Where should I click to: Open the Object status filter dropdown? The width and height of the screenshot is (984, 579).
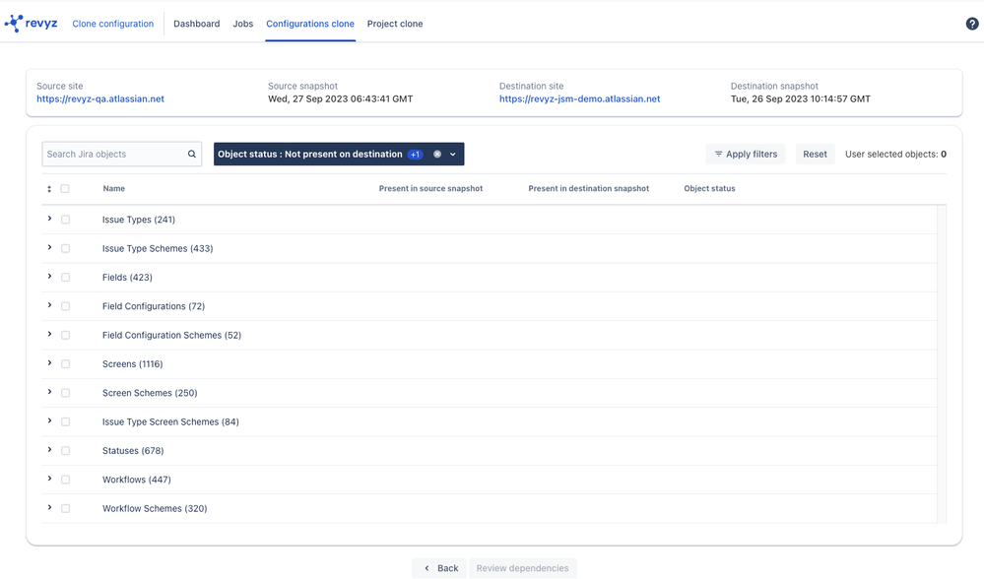click(452, 155)
